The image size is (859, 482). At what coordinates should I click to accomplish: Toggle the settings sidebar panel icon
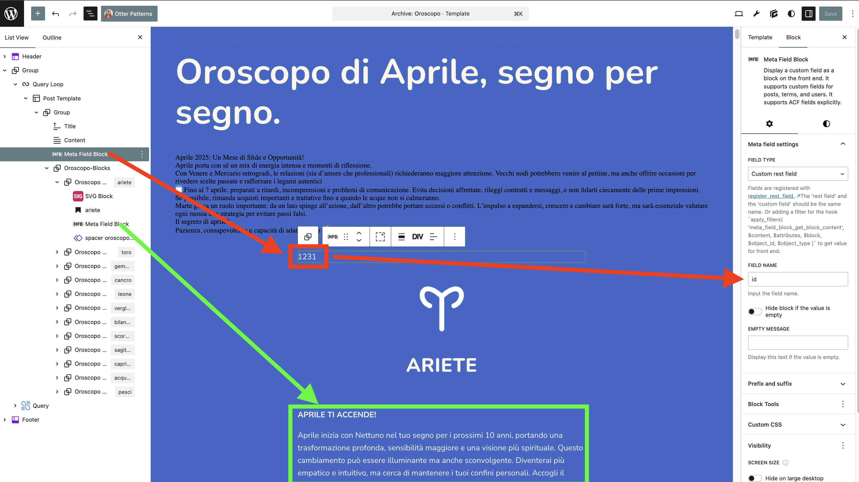click(x=808, y=14)
